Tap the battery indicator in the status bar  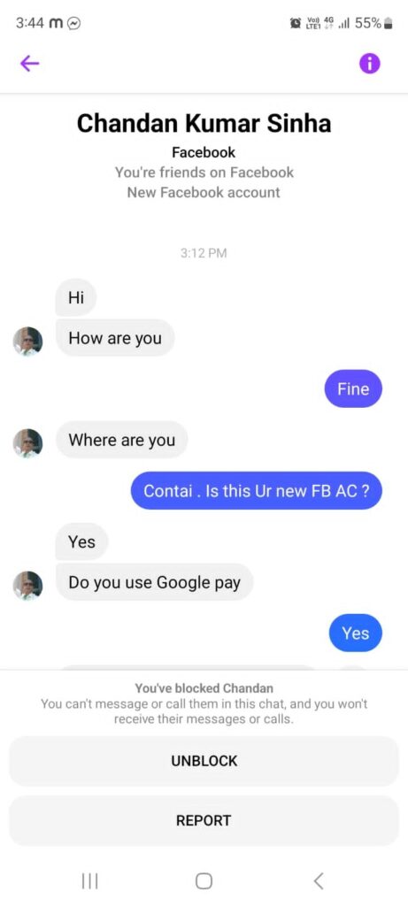coord(389,23)
